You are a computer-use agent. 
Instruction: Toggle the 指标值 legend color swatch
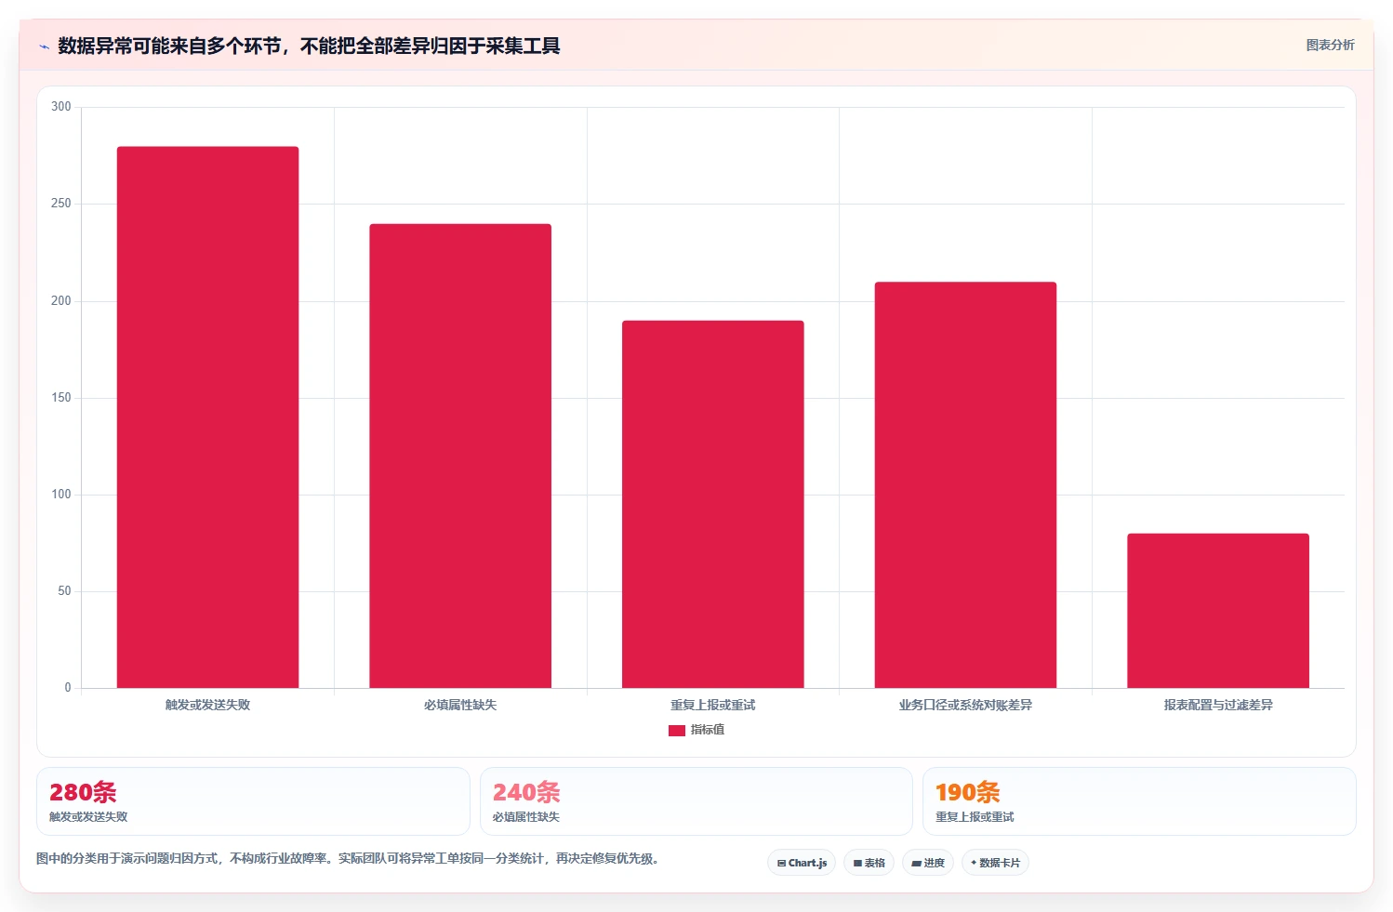coord(677,731)
